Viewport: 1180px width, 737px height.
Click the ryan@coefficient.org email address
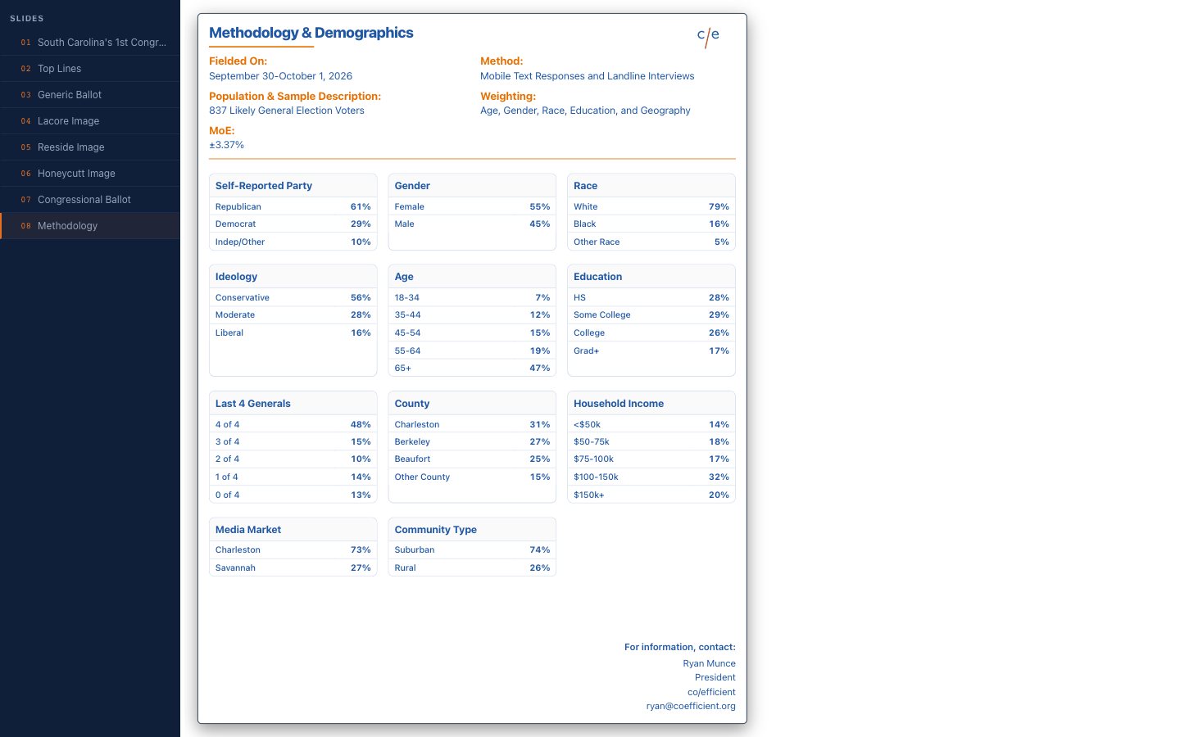(x=691, y=706)
